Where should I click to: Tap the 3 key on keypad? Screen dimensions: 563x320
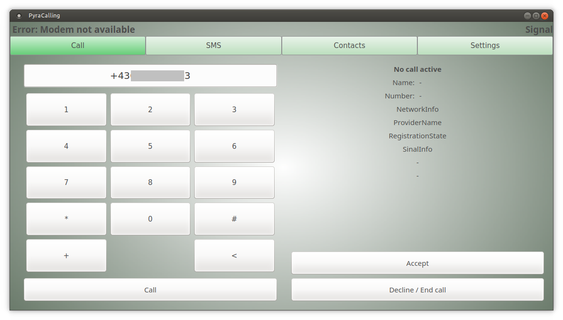click(234, 110)
